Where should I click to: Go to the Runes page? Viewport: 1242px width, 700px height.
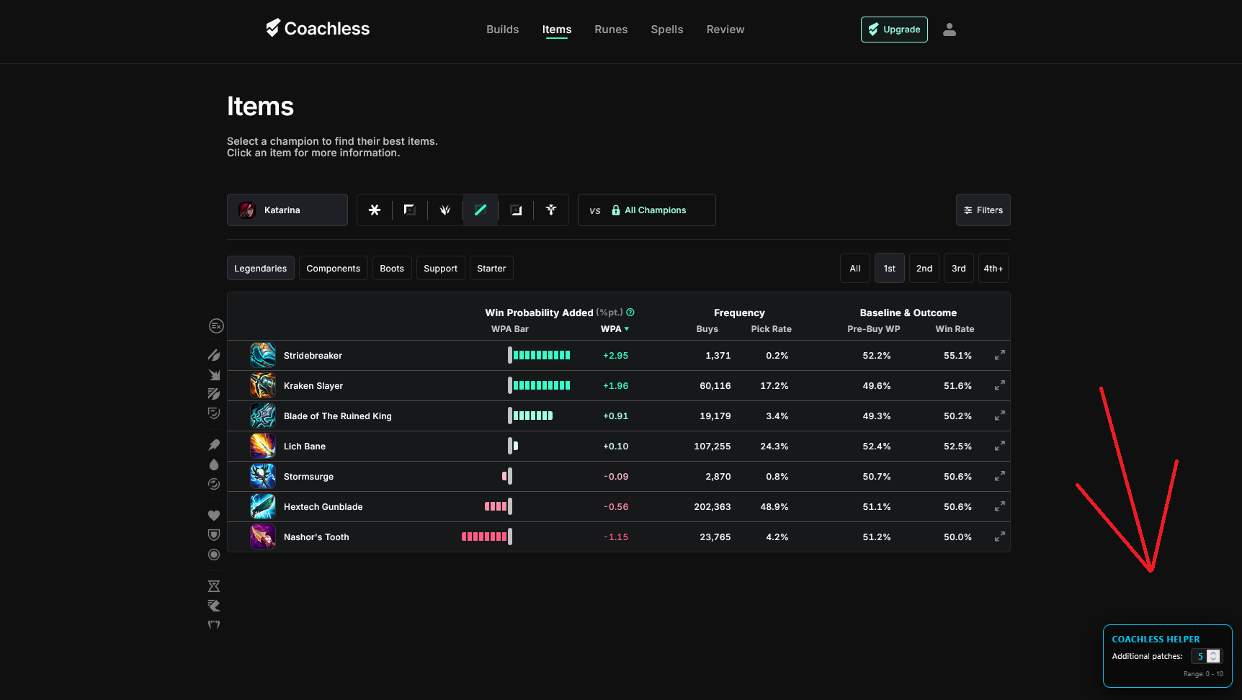click(611, 30)
